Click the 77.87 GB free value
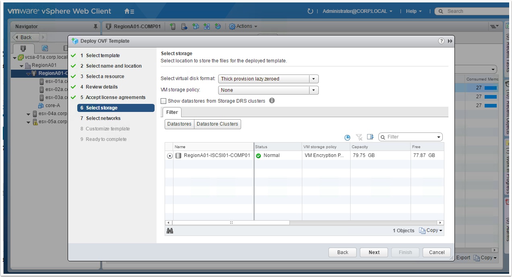The height and width of the screenshot is (277, 512). click(424, 155)
